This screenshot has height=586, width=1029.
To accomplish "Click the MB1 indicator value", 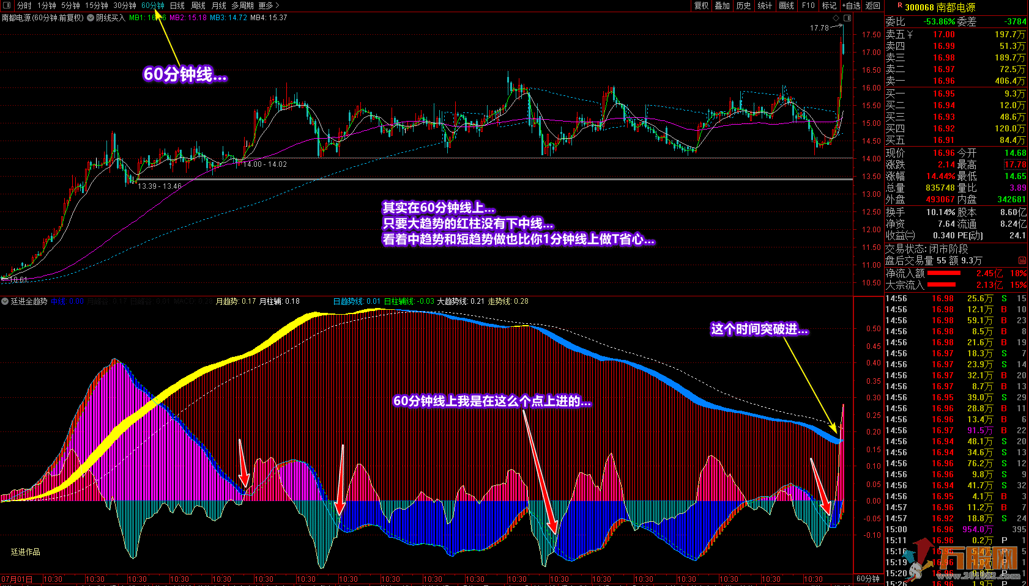I will click(x=148, y=18).
